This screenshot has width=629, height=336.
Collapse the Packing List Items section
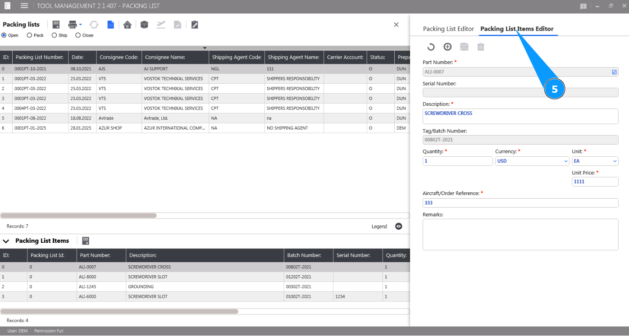6,241
